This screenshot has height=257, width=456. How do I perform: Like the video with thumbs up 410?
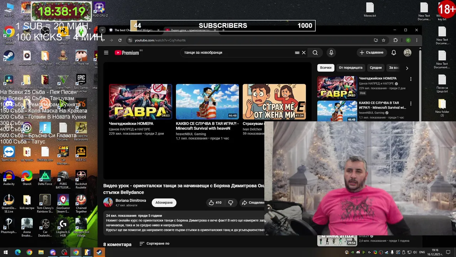[x=215, y=202]
